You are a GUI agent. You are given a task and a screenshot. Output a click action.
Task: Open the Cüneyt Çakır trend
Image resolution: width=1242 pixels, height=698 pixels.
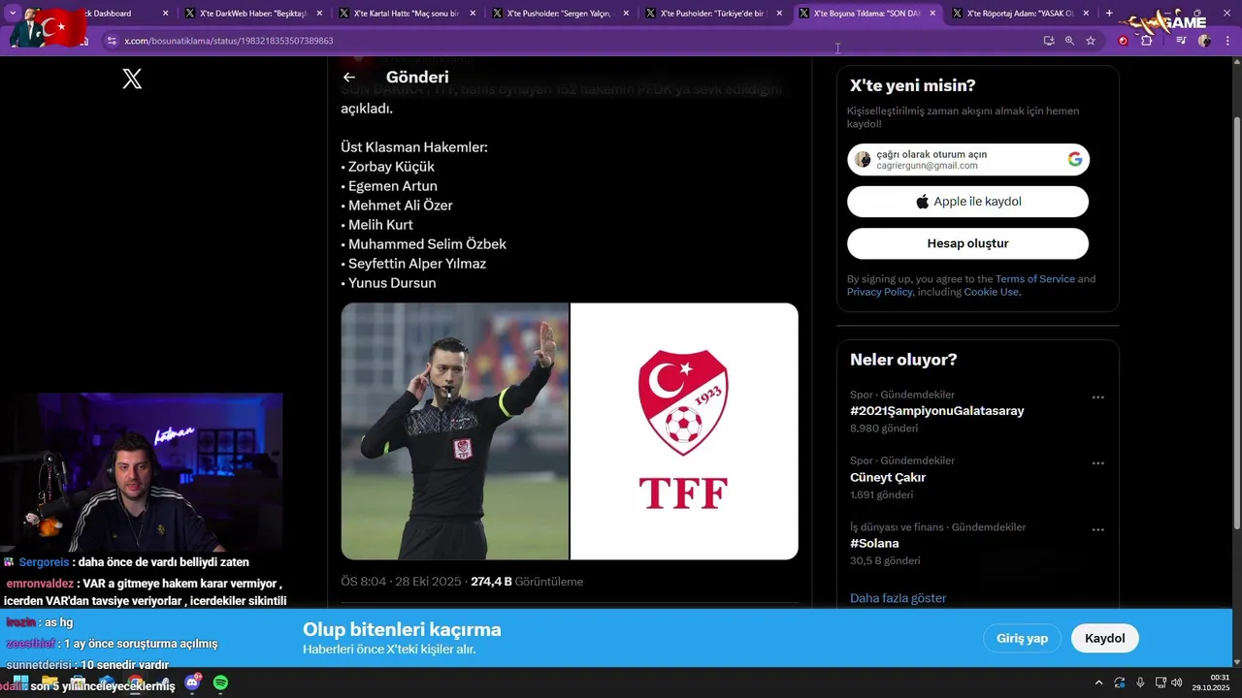(x=888, y=477)
